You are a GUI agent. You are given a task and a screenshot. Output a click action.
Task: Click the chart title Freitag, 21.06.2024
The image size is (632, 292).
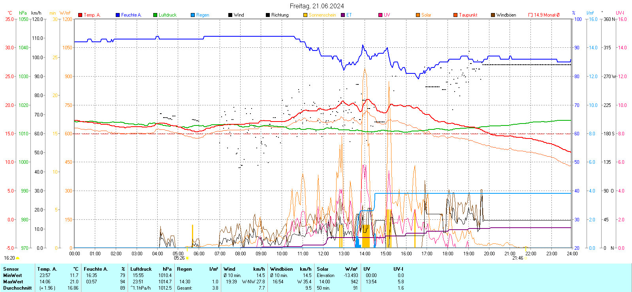(317, 6)
